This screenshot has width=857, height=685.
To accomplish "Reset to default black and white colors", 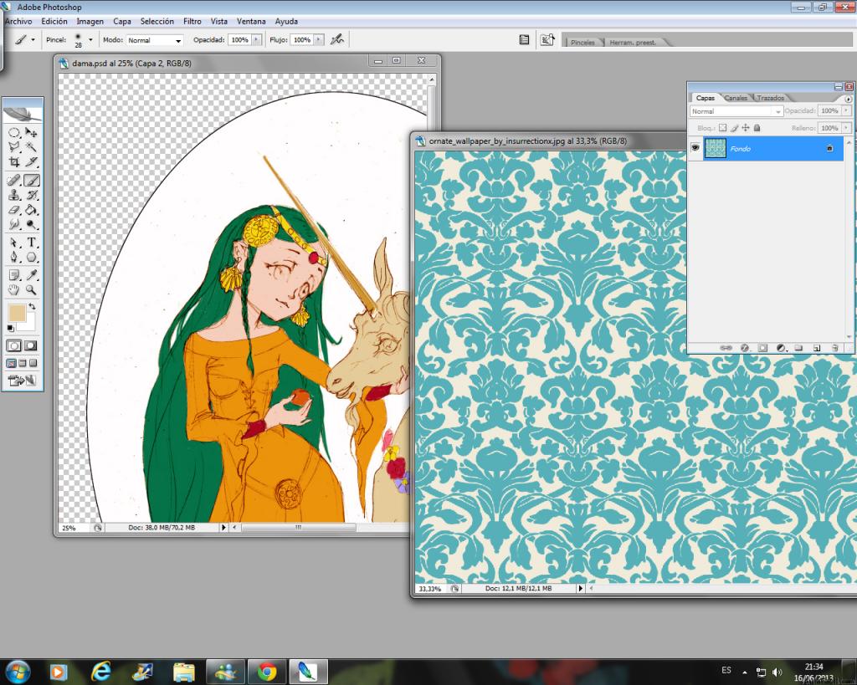I will (10, 328).
